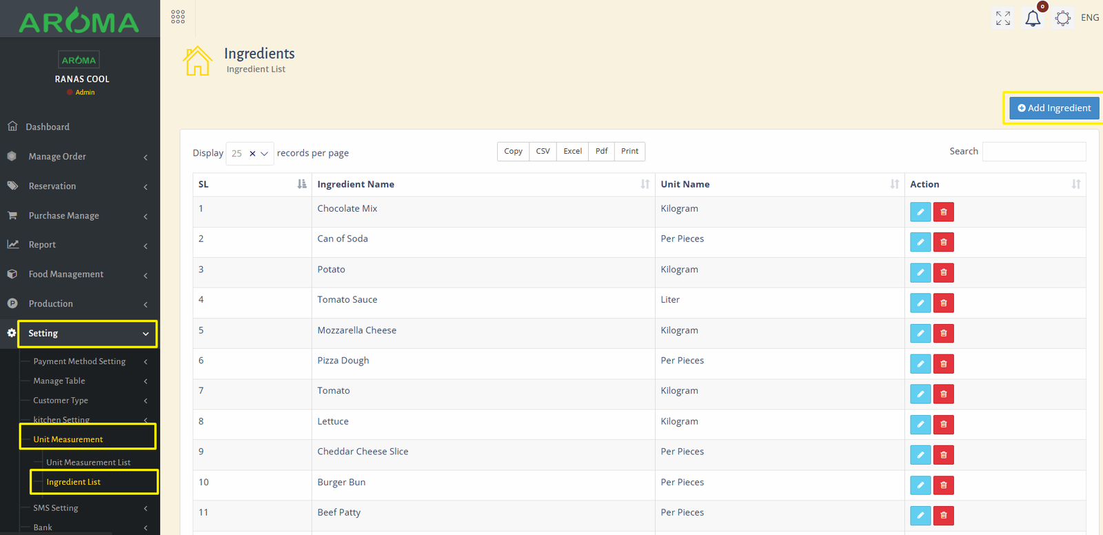Screen dimensions: 1103x535
Task: Export table using the Excel button
Action: click(572, 152)
